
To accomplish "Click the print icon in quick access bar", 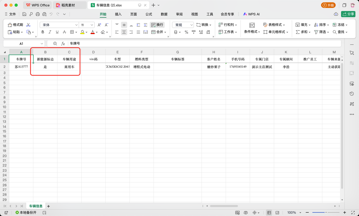I will pos(38,14).
